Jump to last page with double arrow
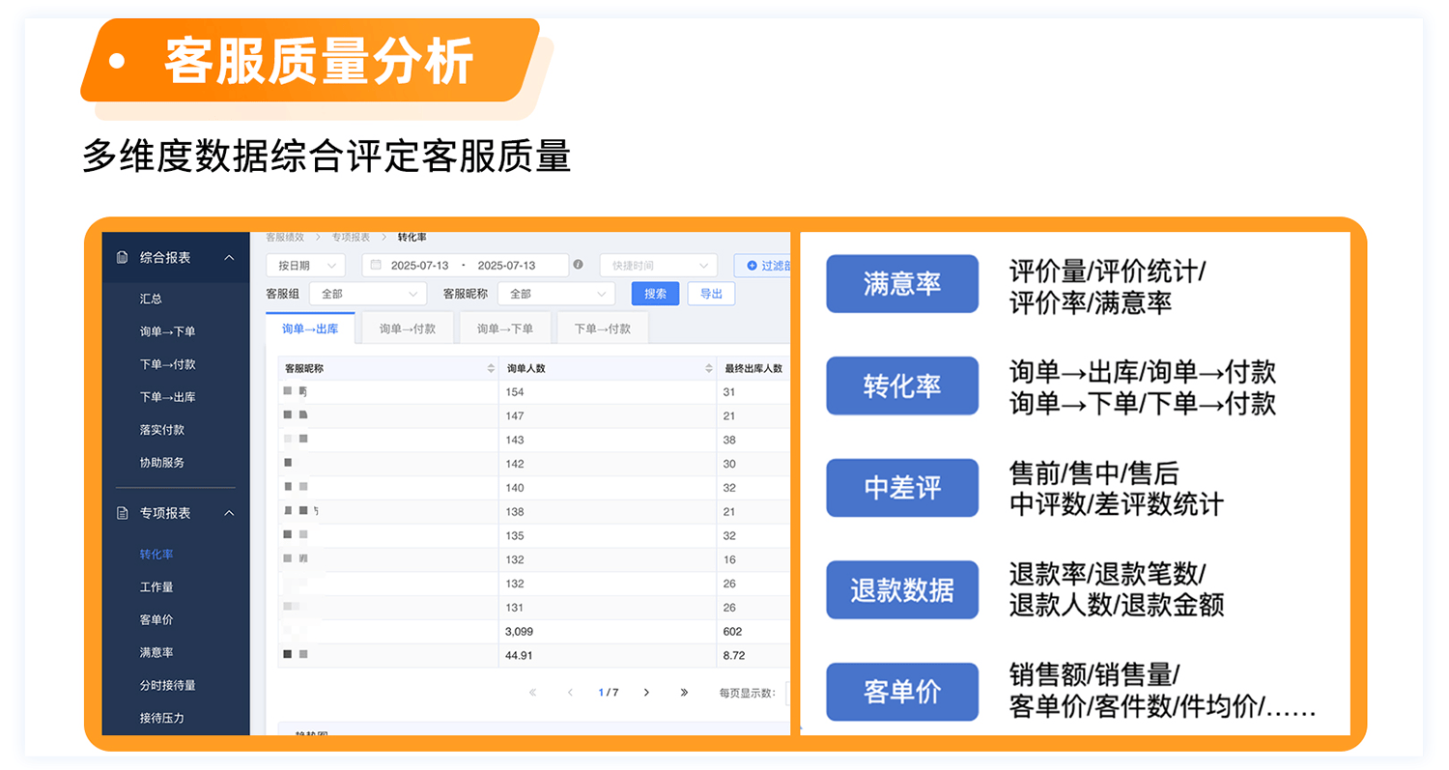The width and height of the screenshot is (1449, 770). (x=684, y=693)
